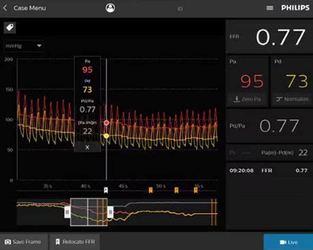Click the large FFR 0.77 value
313x250 pixels.
click(x=280, y=37)
